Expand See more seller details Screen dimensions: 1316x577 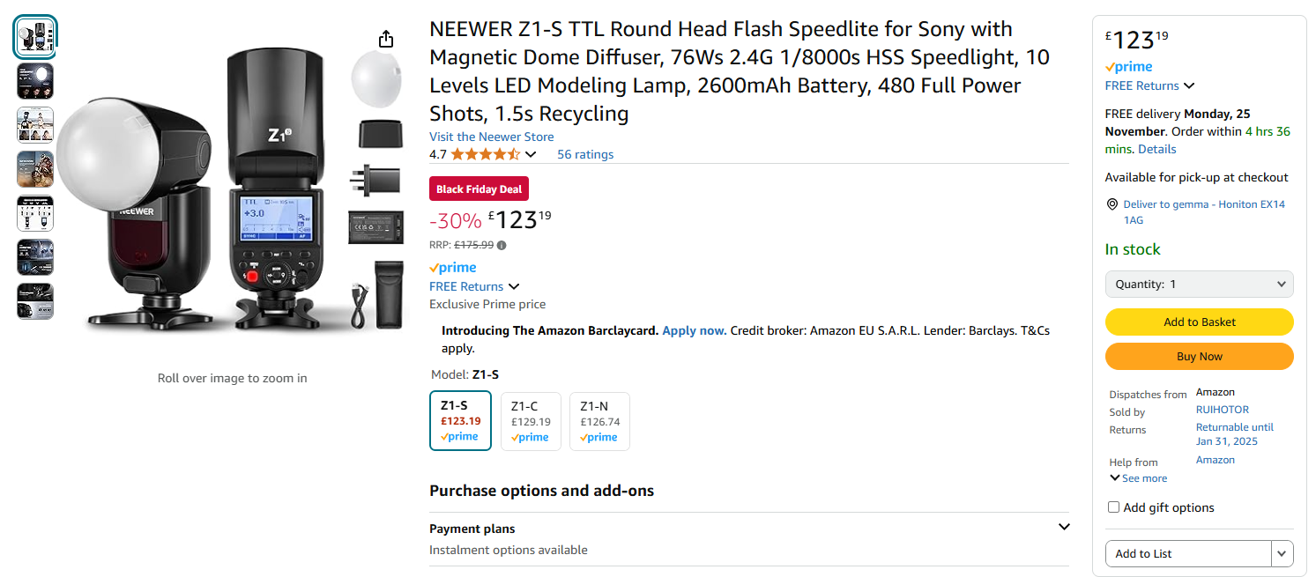coord(1138,478)
